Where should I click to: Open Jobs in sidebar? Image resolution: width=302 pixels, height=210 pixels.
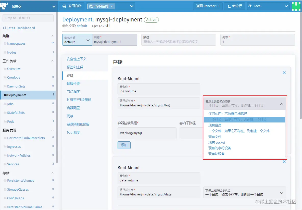(10, 104)
